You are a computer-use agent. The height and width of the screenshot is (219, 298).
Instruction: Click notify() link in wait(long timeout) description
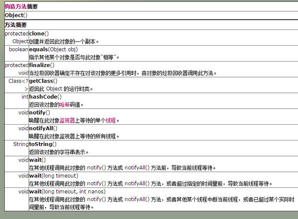[96, 183]
